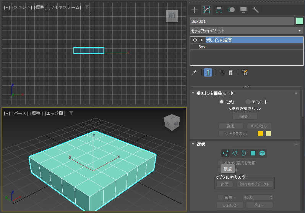Remove modifier with the trash icon

coord(231,72)
